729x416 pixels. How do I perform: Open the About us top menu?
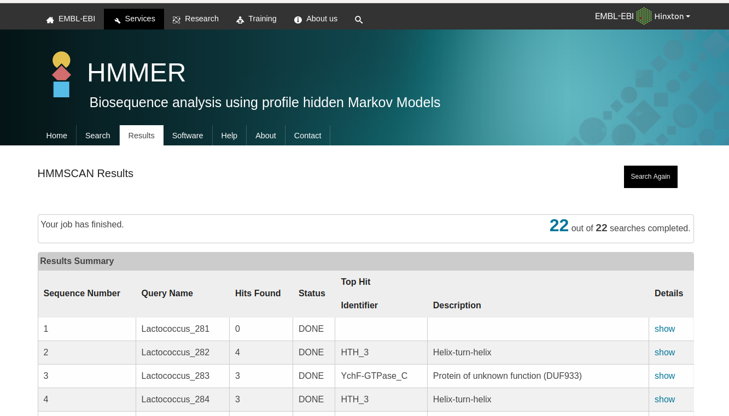[x=316, y=19]
